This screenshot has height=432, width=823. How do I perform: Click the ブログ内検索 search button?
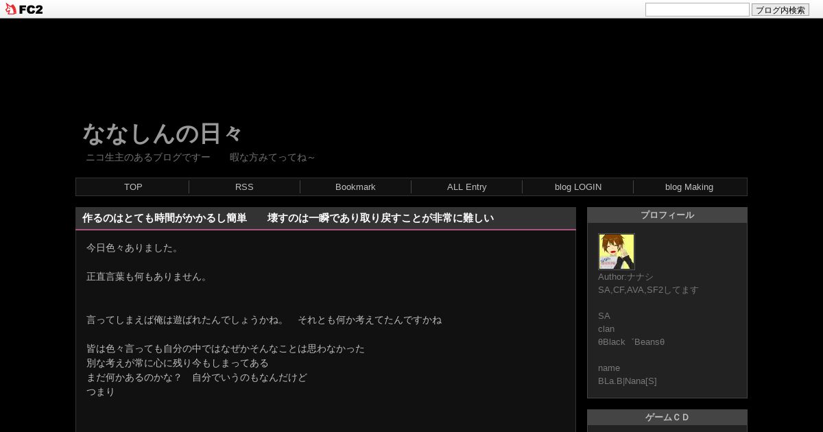coord(780,10)
